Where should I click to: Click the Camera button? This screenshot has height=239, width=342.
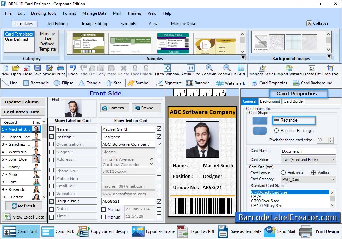pos(115,108)
